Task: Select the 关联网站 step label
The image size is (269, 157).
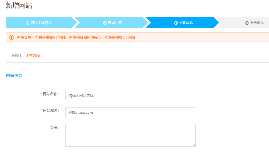Action: [x=186, y=23]
